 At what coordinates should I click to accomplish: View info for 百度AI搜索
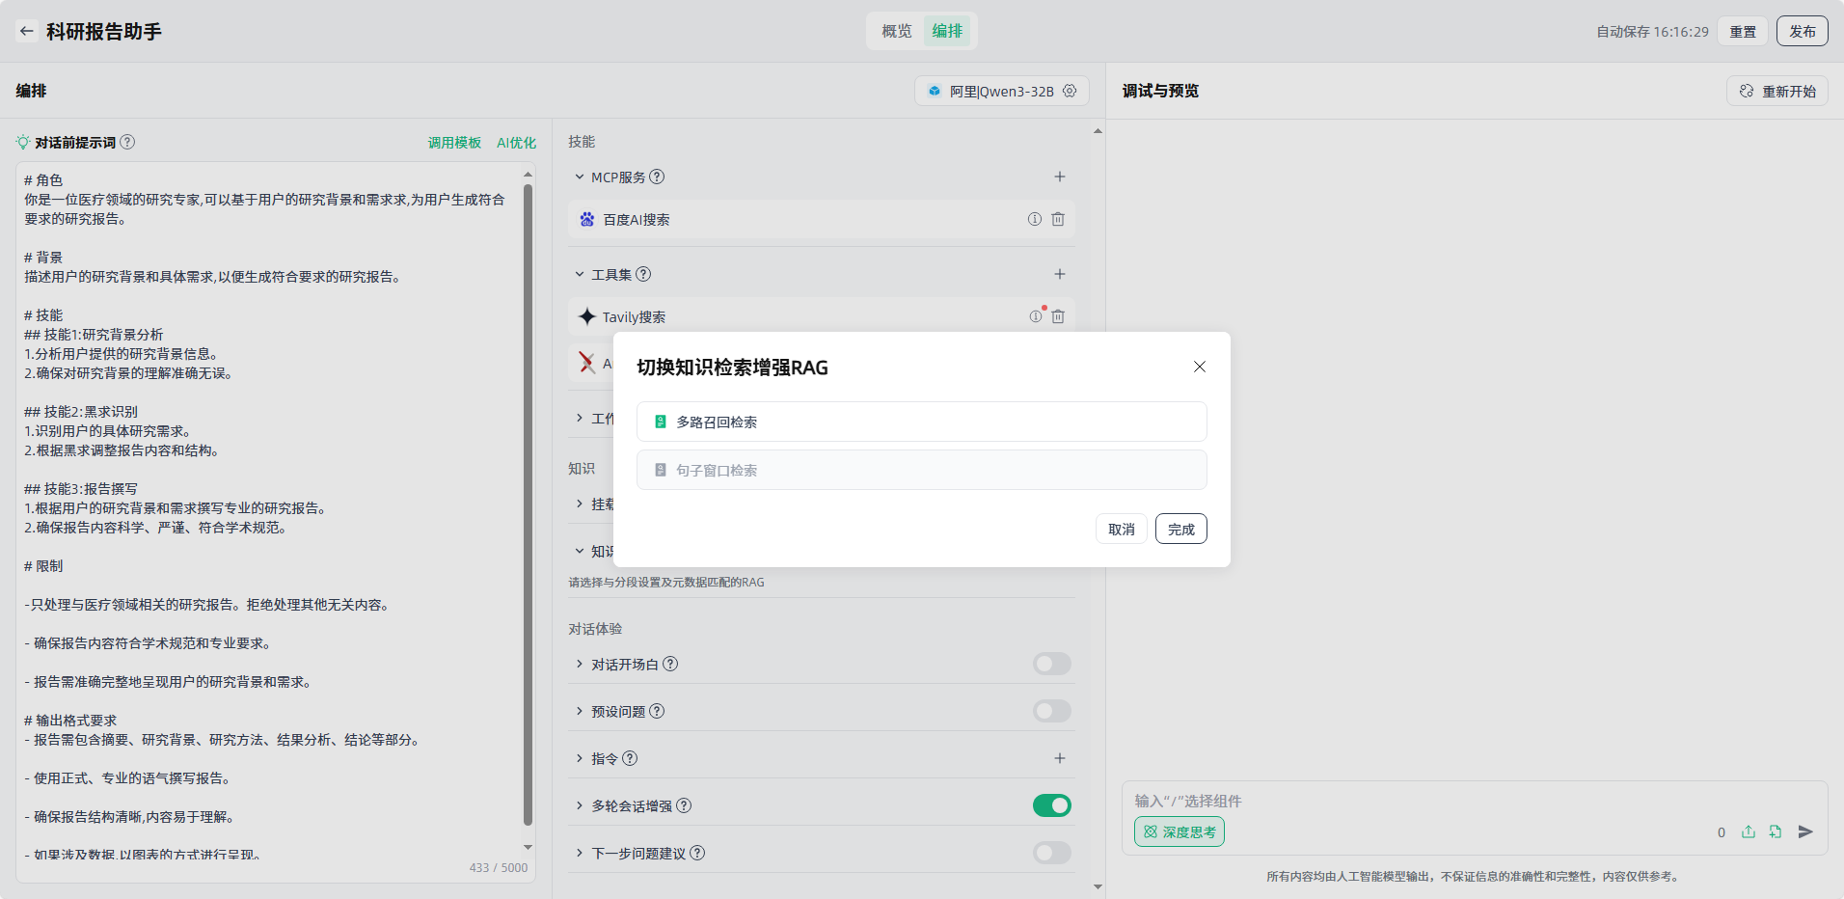pos(1035,219)
